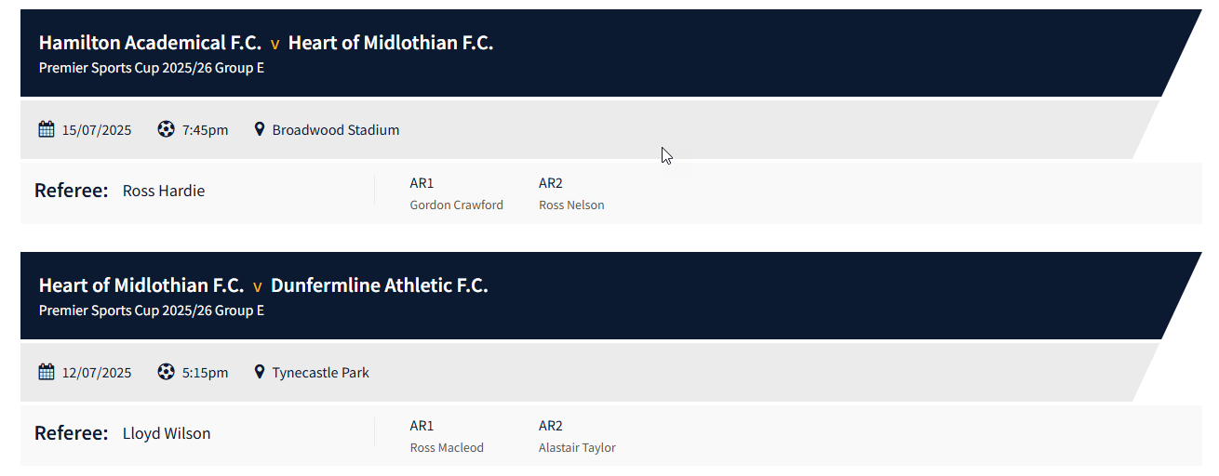Click the location pin beside Broadwood Stadium
The height and width of the screenshot is (476, 1219).
click(260, 129)
